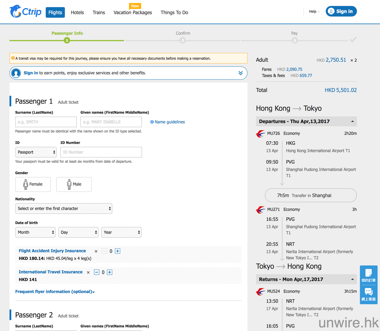The width and height of the screenshot is (380, 331).
Task: Click the blue Sign in button in header
Action: (x=341, y=11)
